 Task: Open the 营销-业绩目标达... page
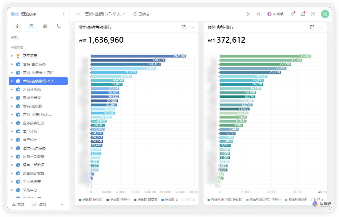[38, 115]
